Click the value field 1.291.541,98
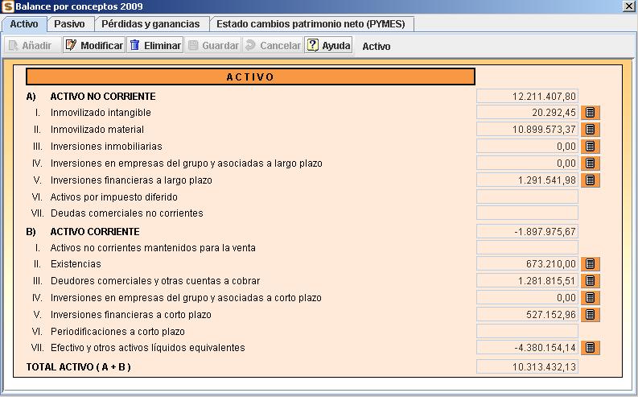The height and width of the screenshot is (397, 638). (527, 180)
